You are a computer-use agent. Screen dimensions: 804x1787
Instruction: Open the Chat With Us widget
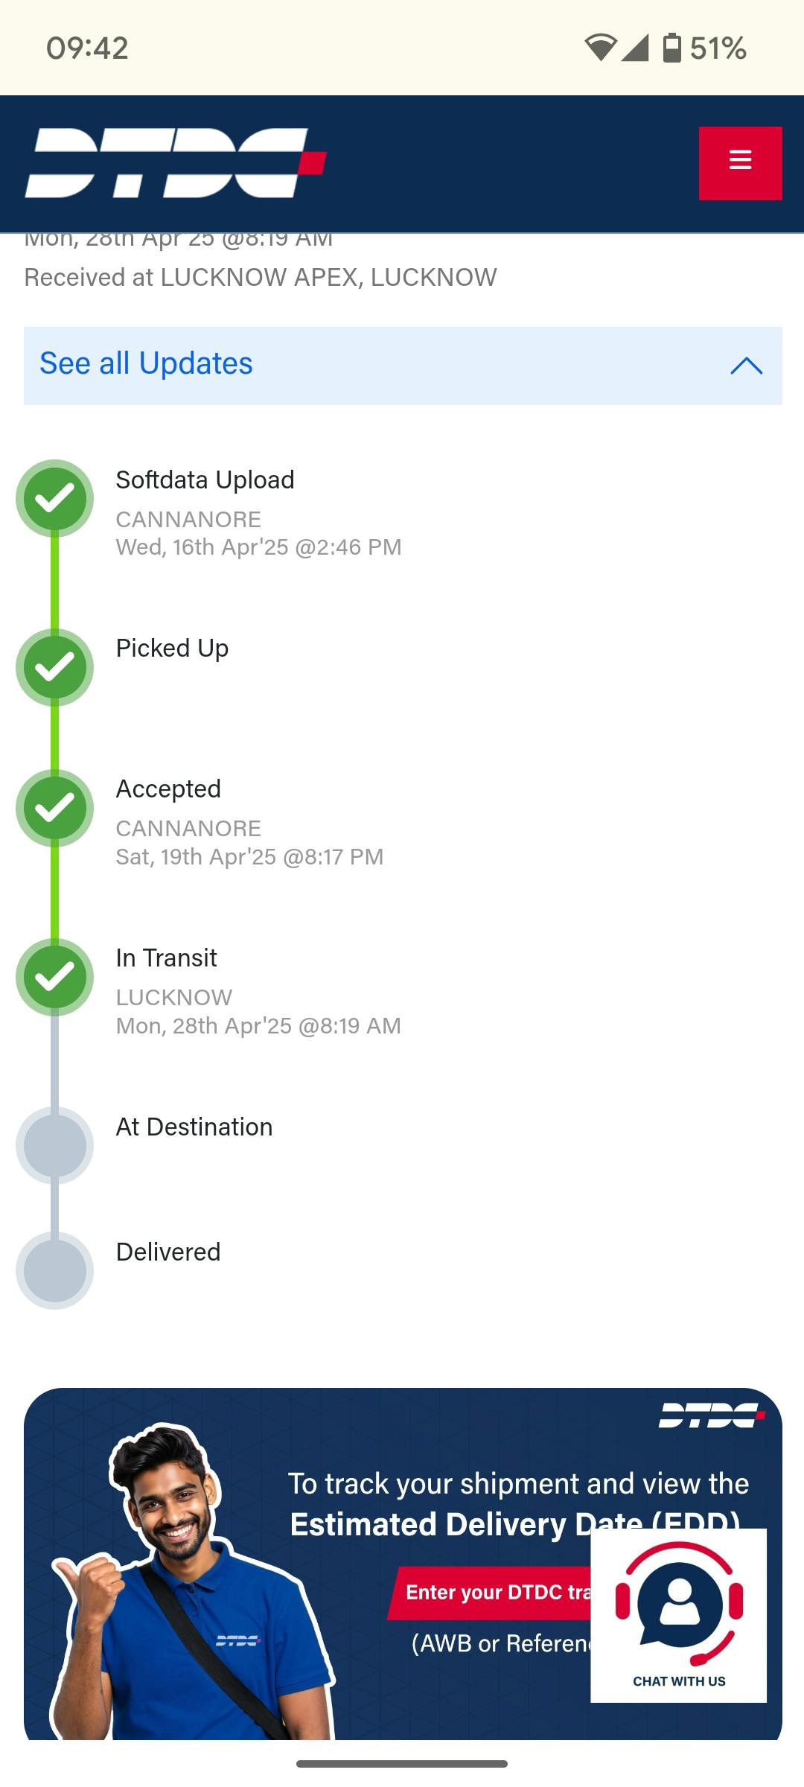click(x=678, y=1614)
